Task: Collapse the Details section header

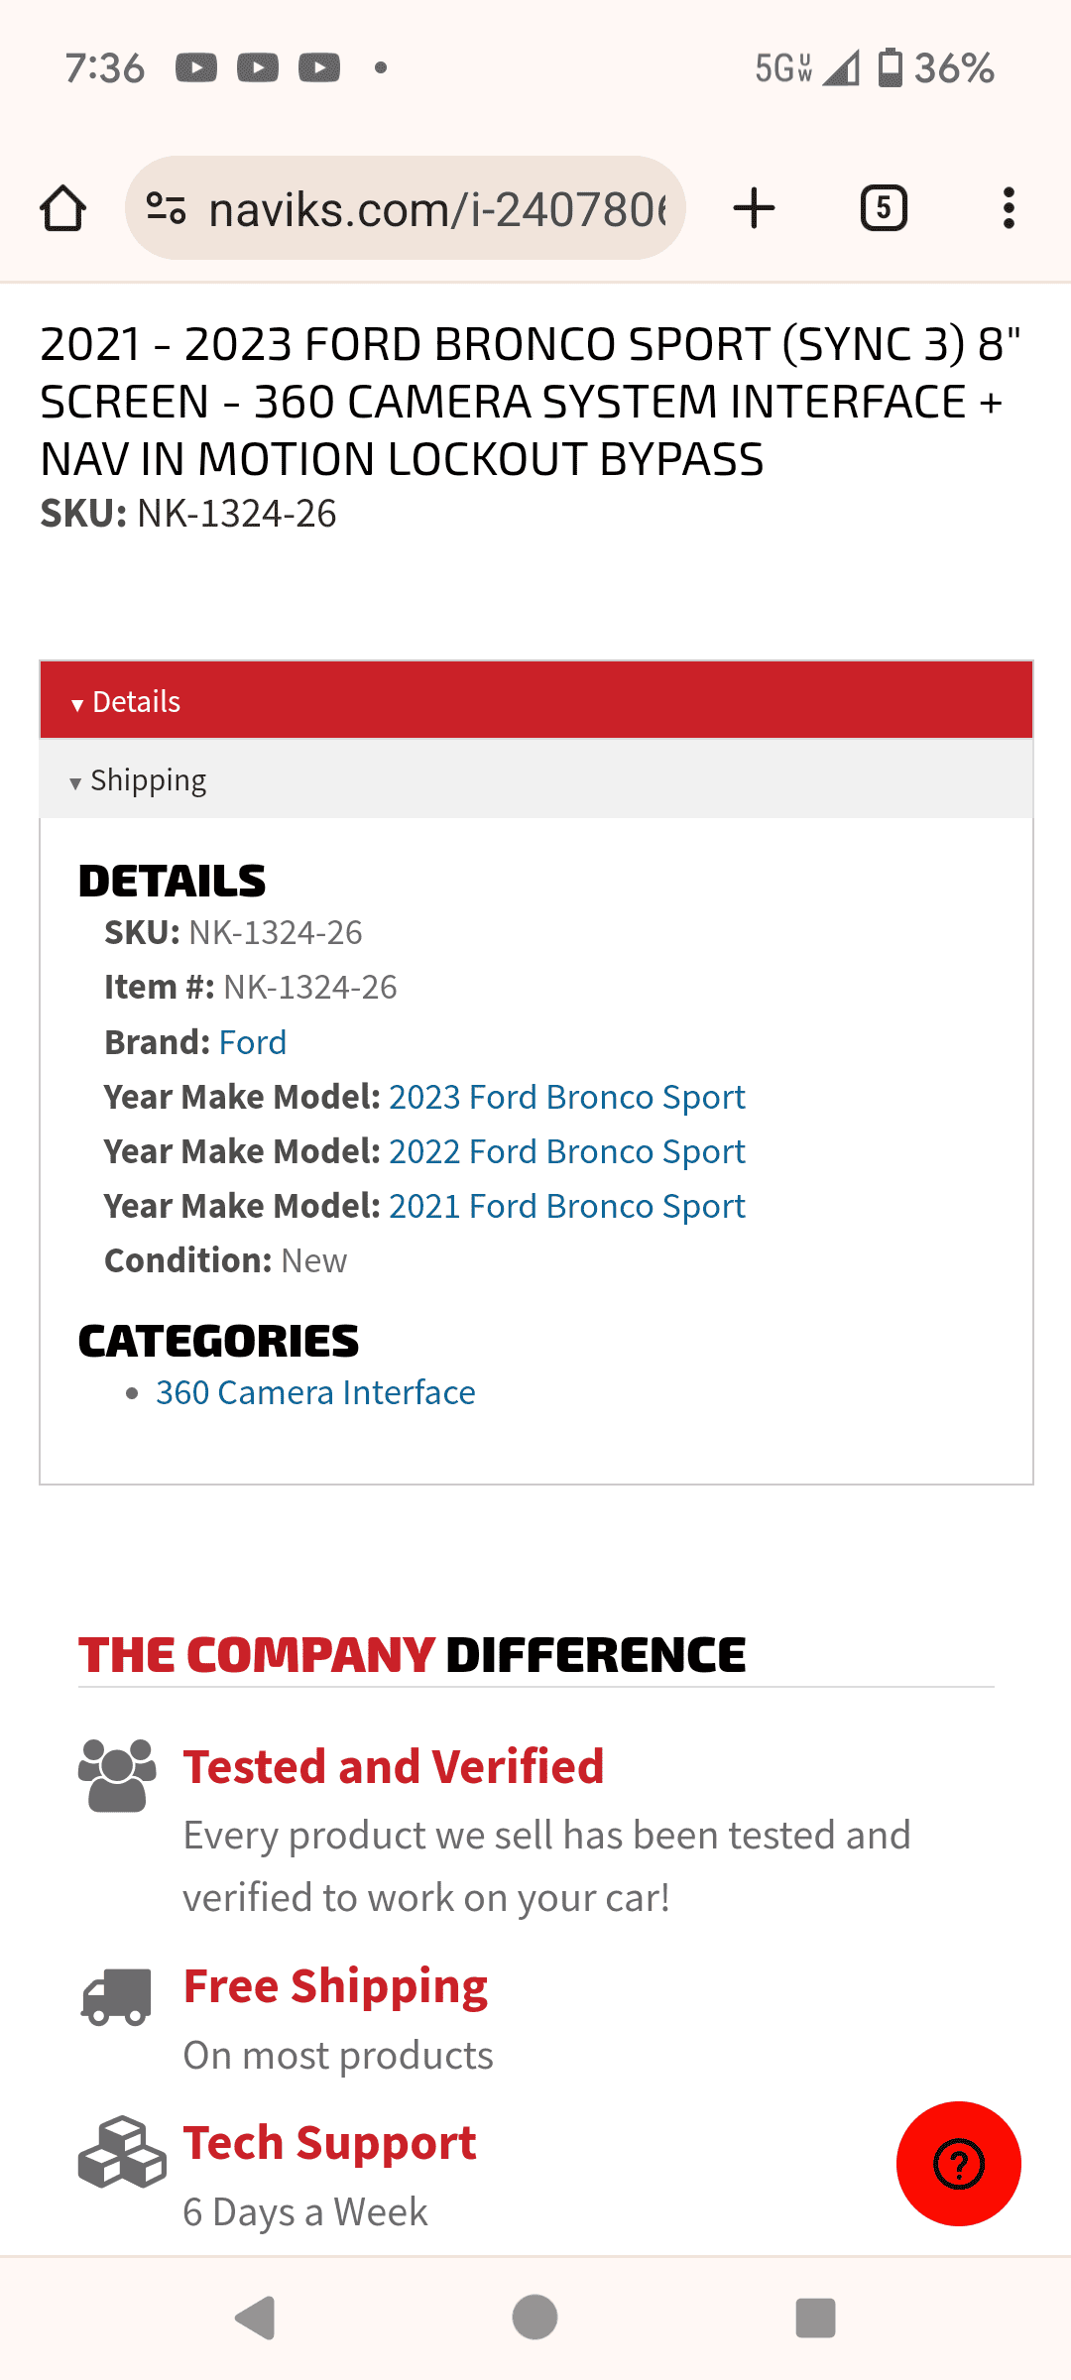Action: 535,701
